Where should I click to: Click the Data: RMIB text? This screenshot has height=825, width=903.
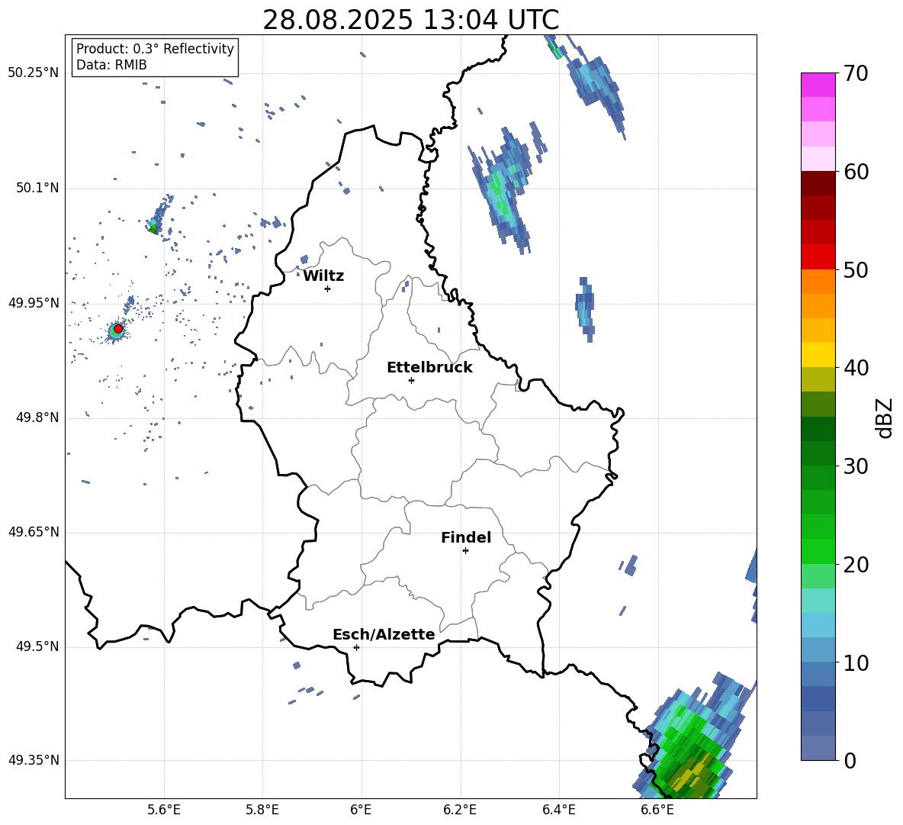pos(111,65)
